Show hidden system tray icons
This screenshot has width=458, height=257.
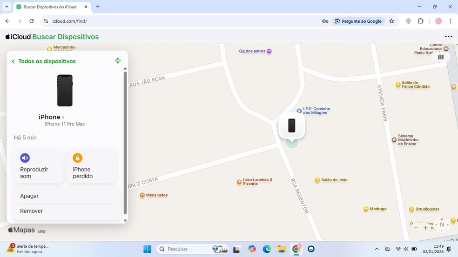[x=377, y=249]
